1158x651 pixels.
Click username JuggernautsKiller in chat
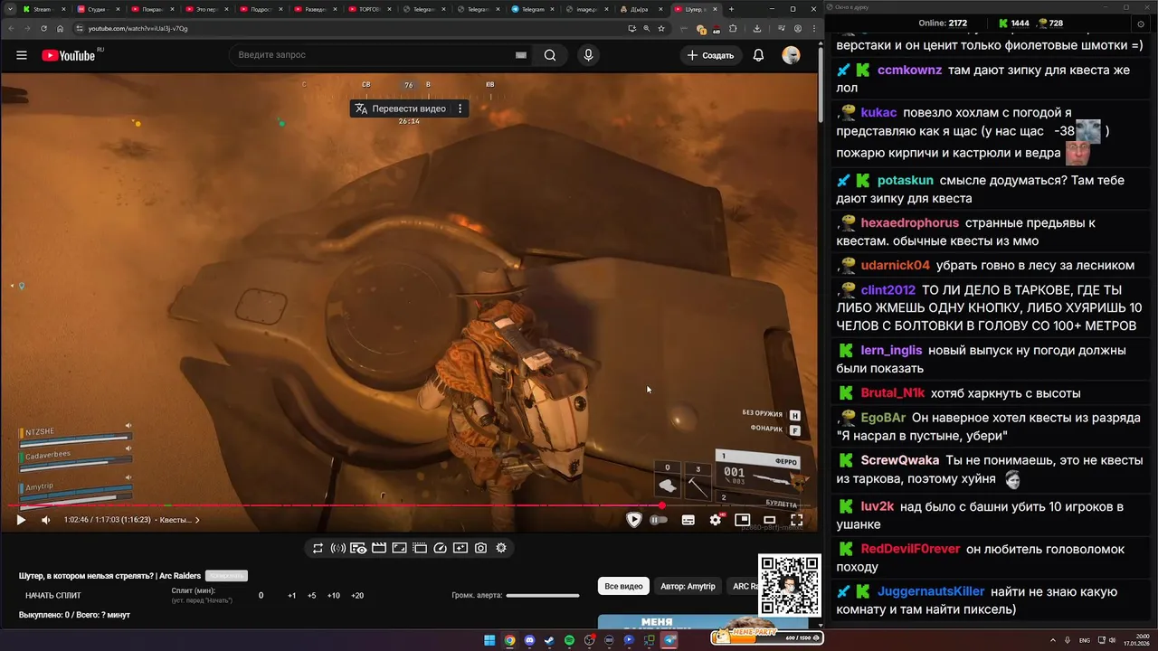[931, 591]
